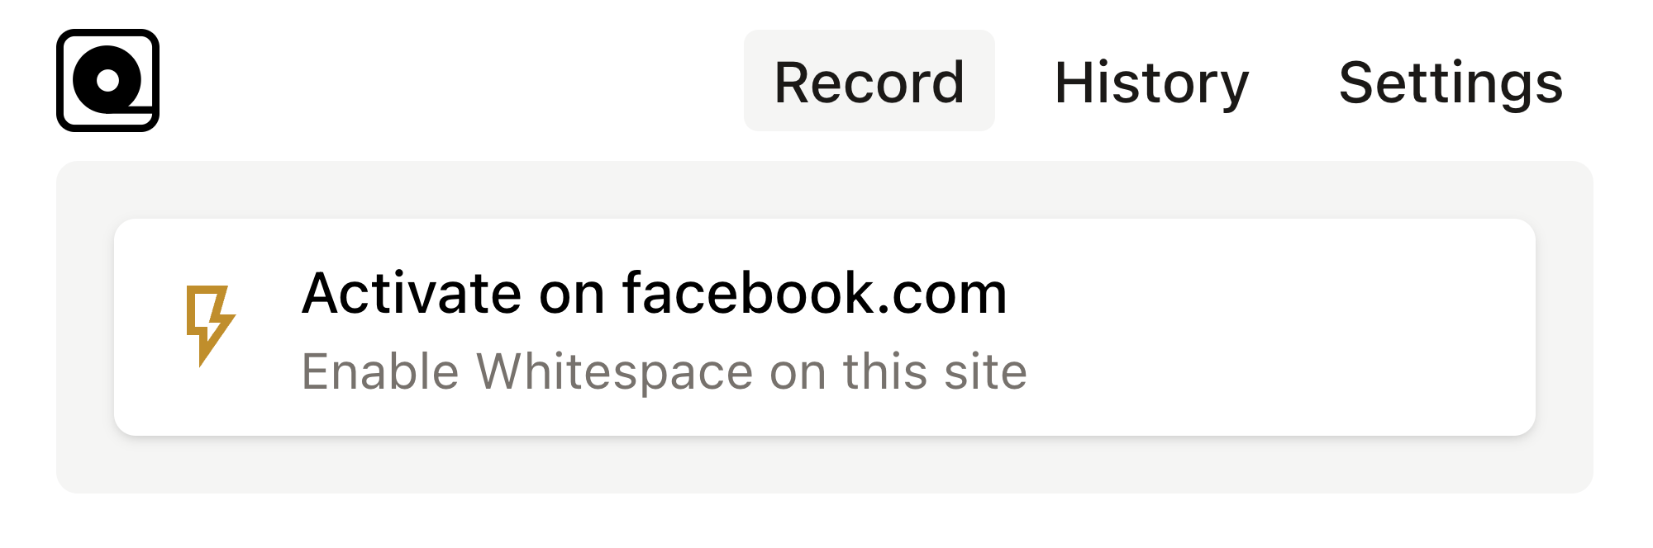Click the word facebook.com in the card
Viewport: 1653px width, 548px height.
pos(814,293)
